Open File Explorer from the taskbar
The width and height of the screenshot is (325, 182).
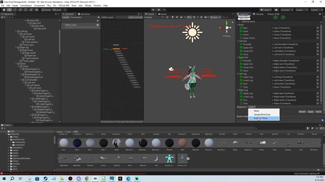[x=62, y=178]
